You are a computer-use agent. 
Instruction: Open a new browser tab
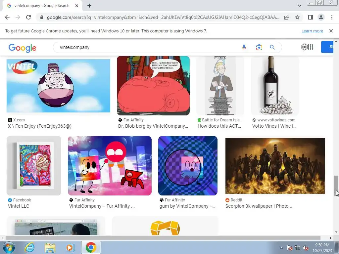pos(89,6)
